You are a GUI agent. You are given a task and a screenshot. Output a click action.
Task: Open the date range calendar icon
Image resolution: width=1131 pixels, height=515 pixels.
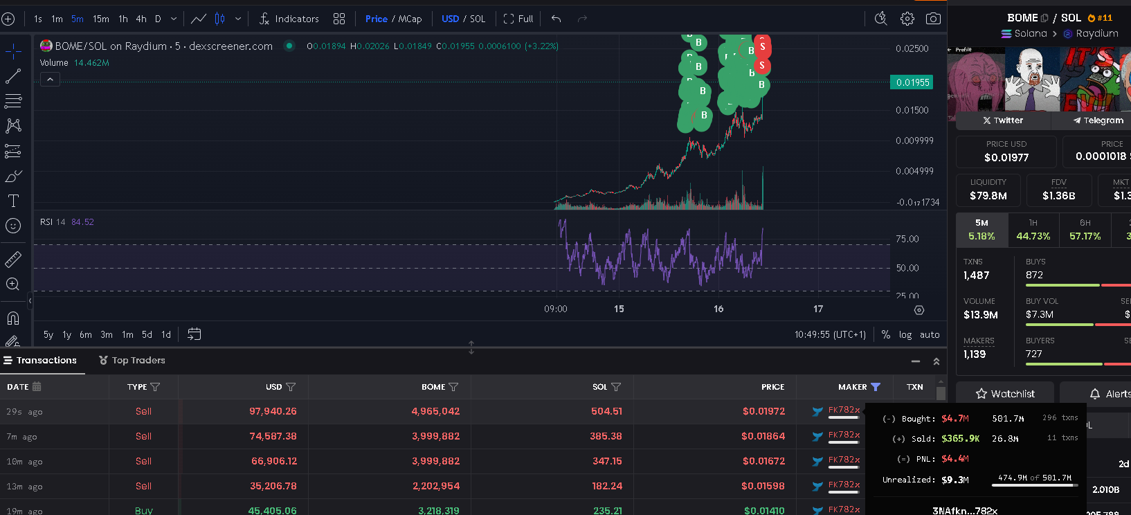[x=194, y=334]
